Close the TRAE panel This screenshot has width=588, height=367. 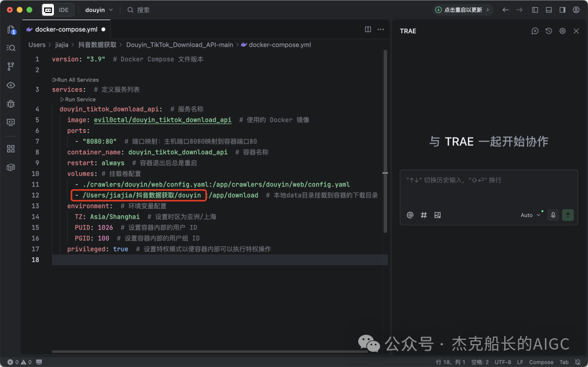click(x=577, y=31)
